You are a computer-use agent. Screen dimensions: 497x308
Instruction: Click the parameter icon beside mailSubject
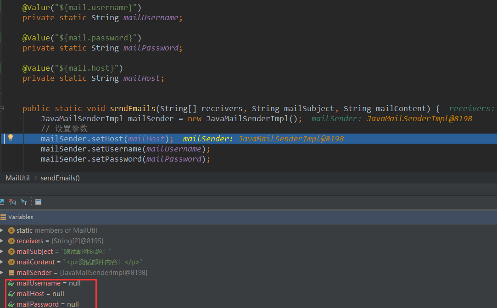11,252
